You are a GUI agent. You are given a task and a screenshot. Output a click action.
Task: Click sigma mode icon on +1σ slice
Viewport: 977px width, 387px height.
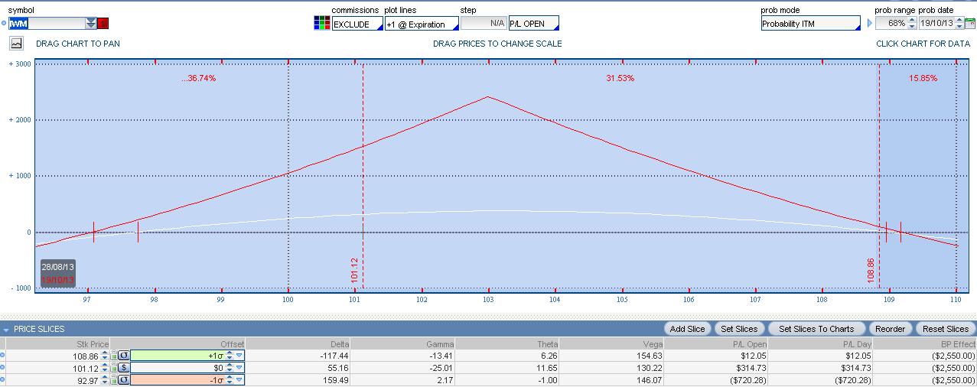124,356
